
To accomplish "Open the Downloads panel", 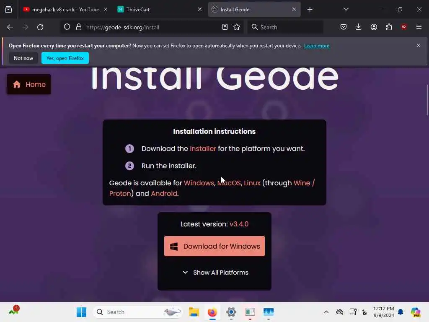I will tap(359, 27).
